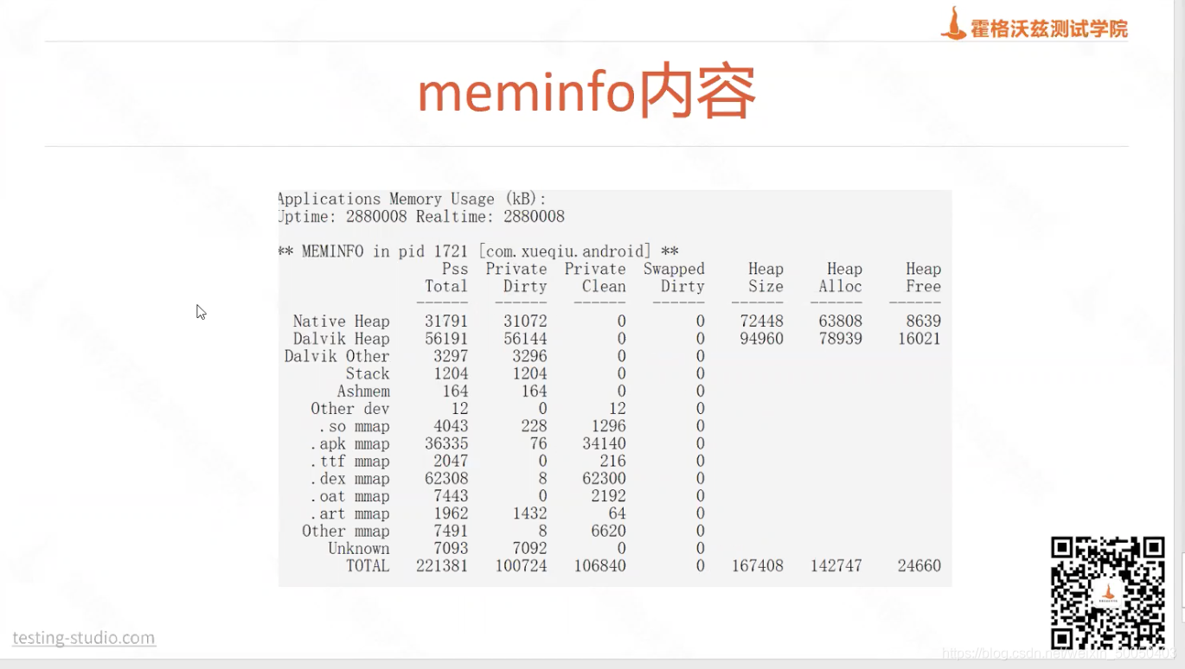Click Other mmap Private Clean value 6620
Image resolution: width=1185 pixels, height=669 pixels.
[608, 531]
